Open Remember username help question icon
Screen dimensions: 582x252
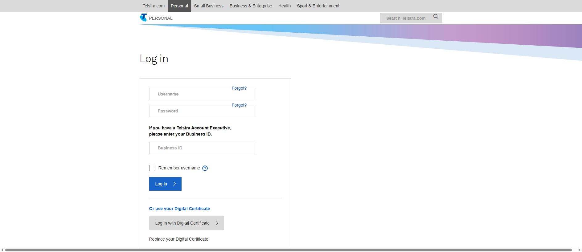[205, 168]
